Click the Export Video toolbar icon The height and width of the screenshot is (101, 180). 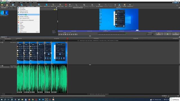pyautogui.click(x=22, y=5)
